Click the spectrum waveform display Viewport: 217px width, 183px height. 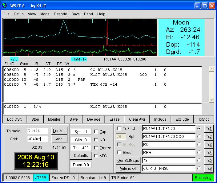click(80, 37)
